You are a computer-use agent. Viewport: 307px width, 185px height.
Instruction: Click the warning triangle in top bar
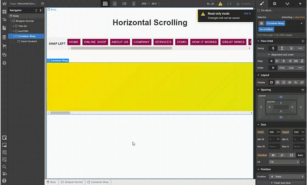tap(220, 4)
